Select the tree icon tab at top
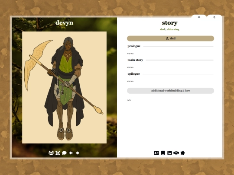The image size is (234, 175). 199,17
